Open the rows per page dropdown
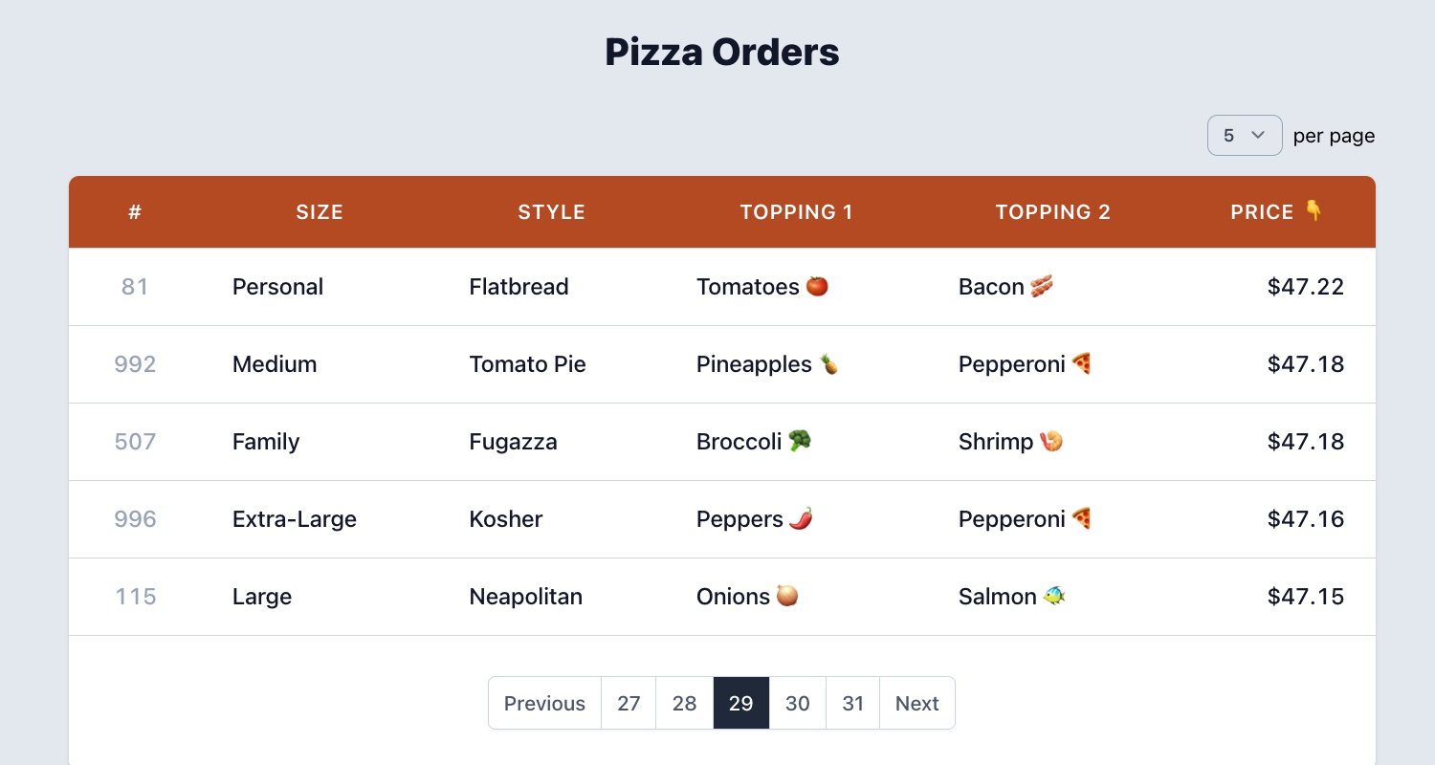 pos(1245,135)
